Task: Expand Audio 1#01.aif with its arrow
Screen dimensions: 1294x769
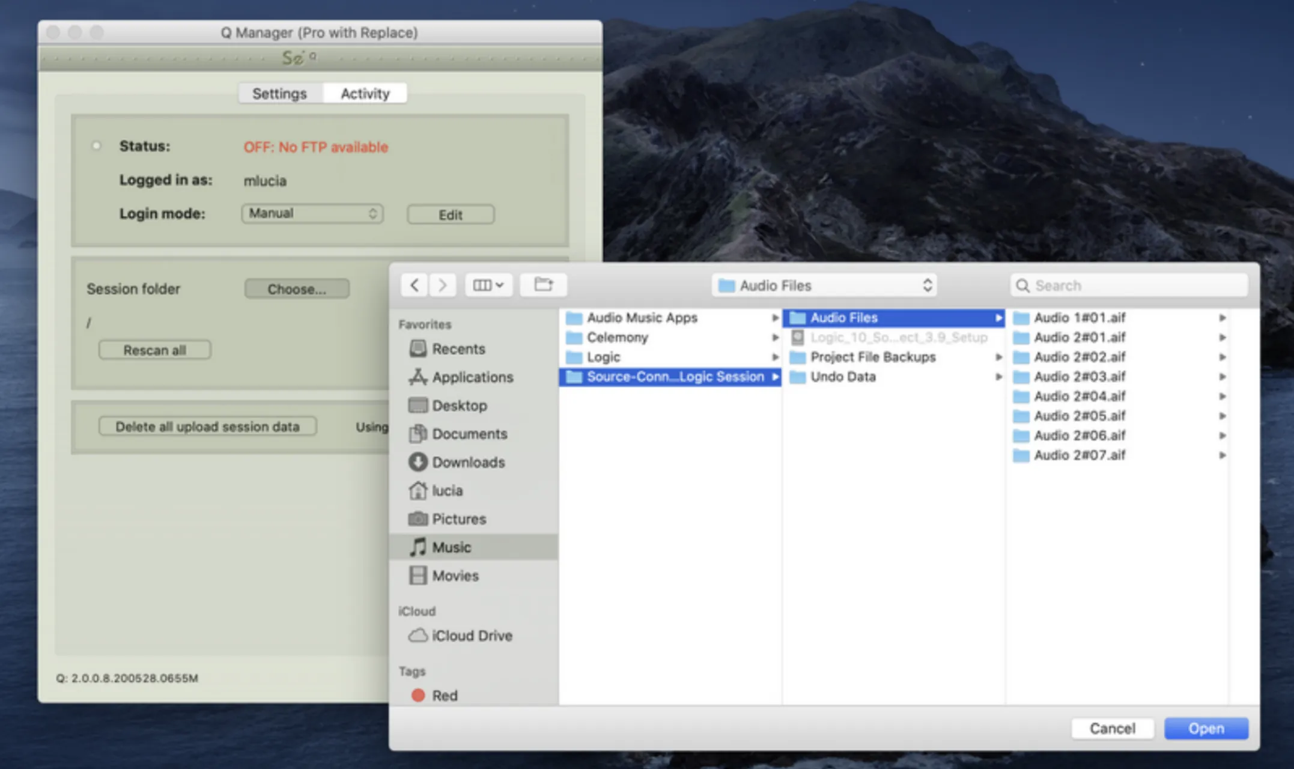Action: click(x=1222, y=318)
